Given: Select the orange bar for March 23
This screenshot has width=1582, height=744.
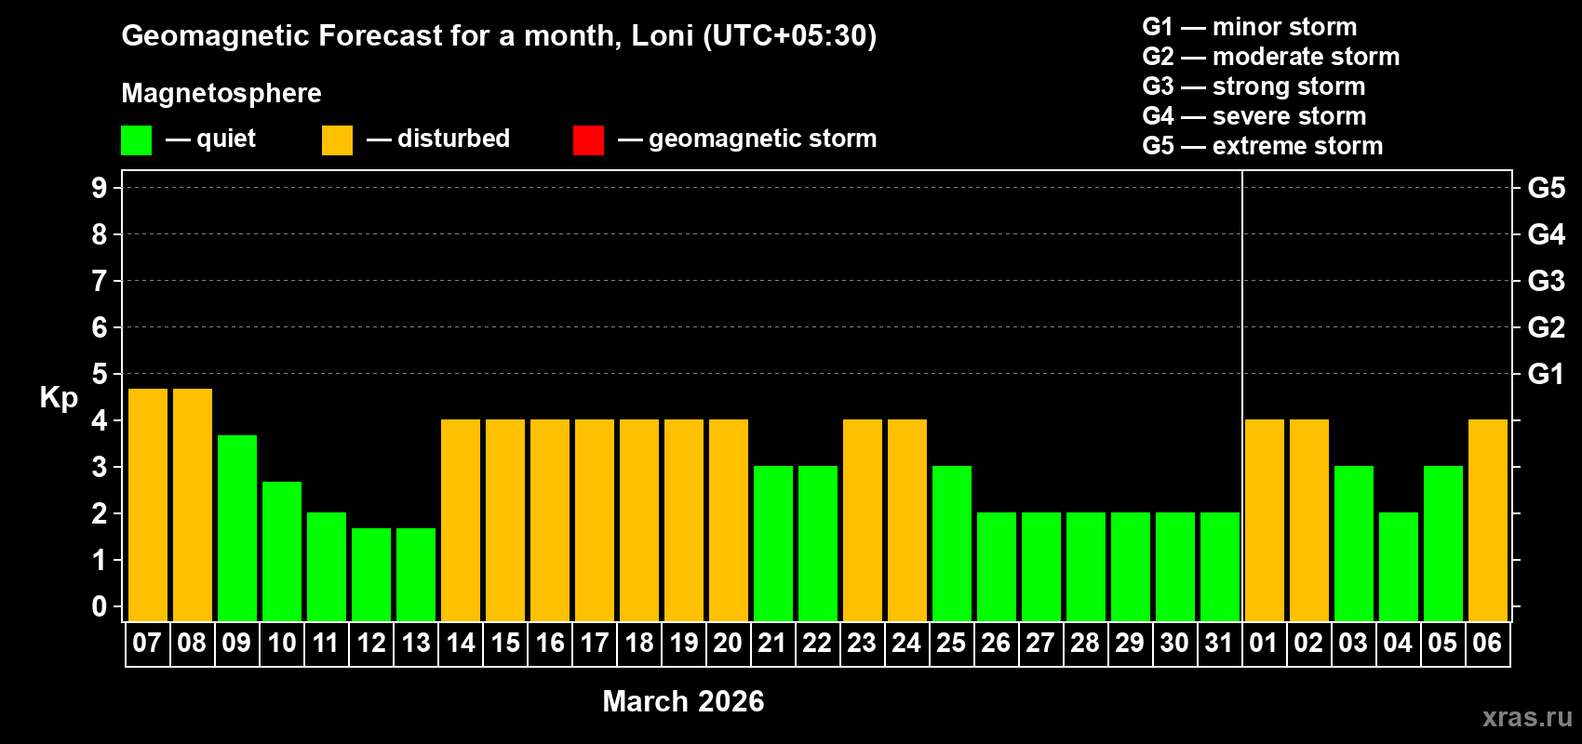Looking at the screenshot, I should 863,521.
